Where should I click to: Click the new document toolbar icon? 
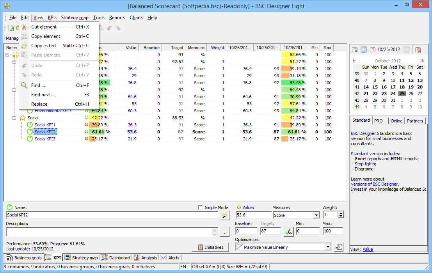11,28
